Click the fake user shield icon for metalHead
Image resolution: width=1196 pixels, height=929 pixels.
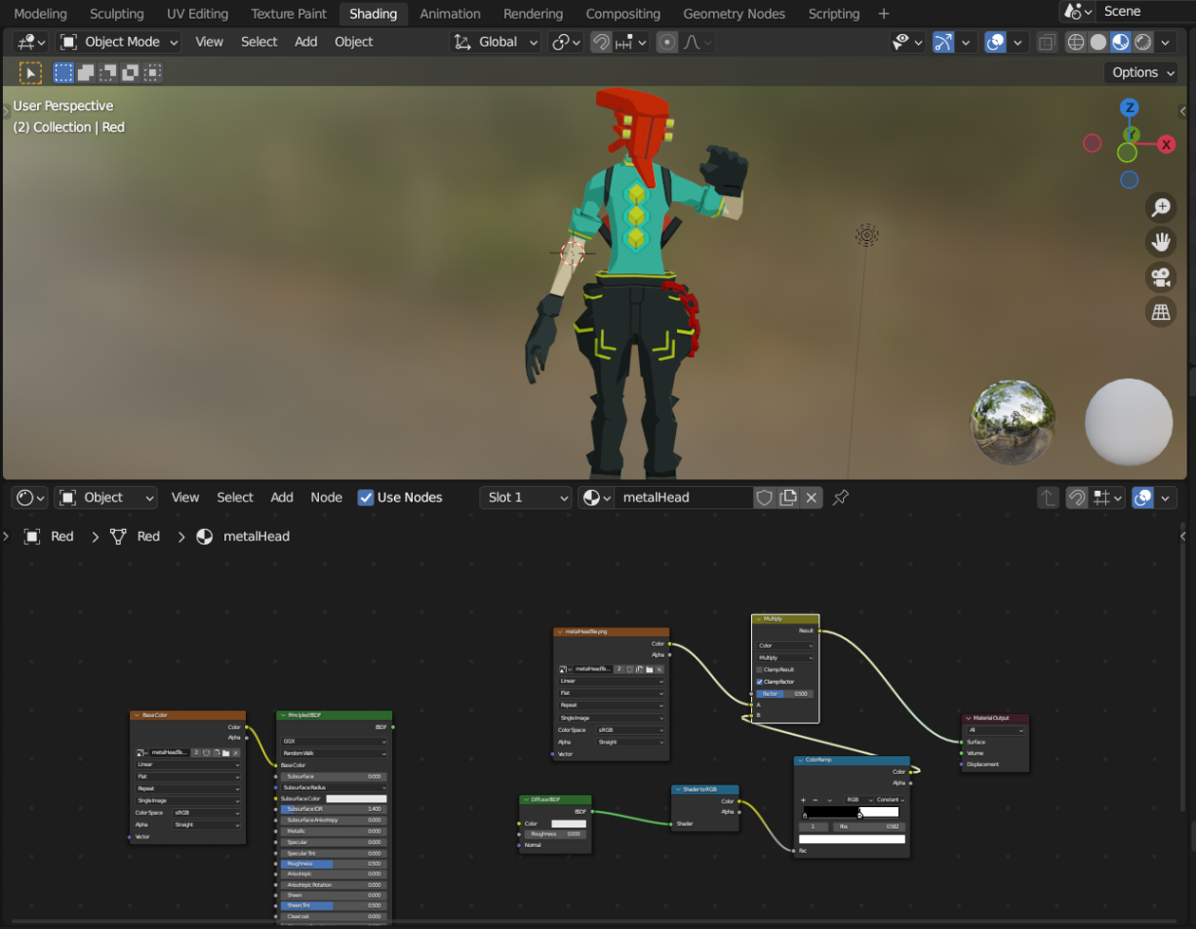[765, 498]
